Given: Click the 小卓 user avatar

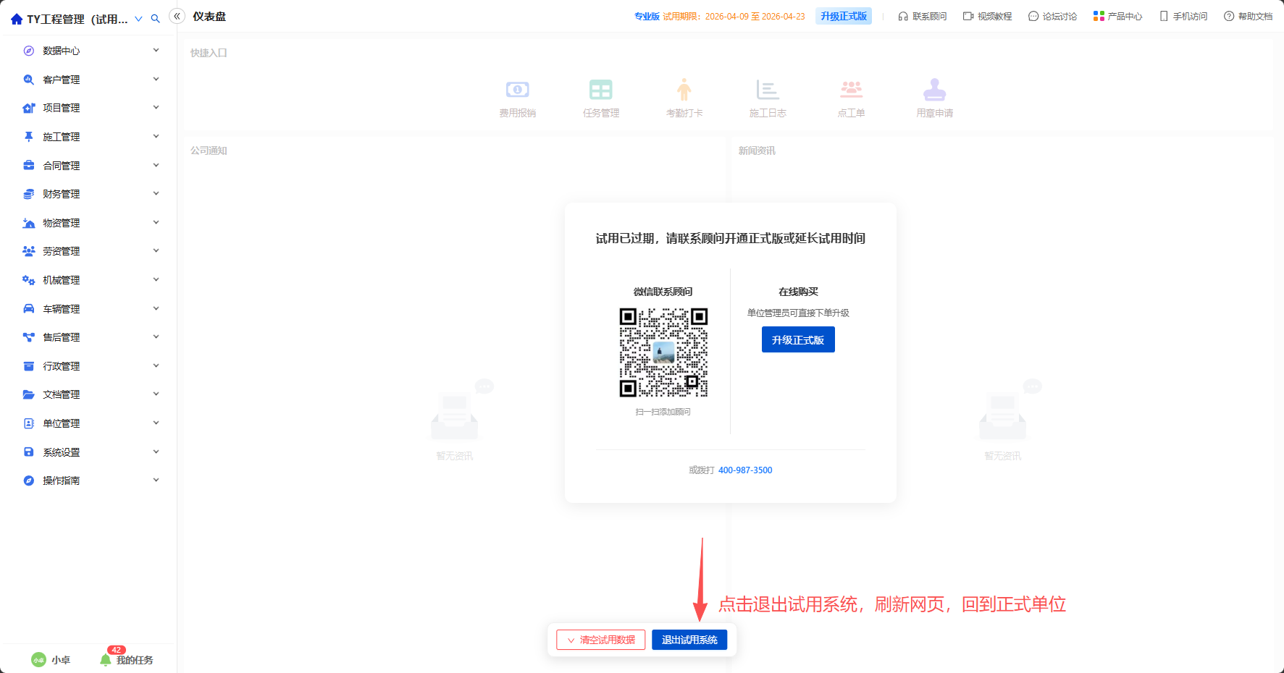Looking at the screenshot, I should coord(38,660).
